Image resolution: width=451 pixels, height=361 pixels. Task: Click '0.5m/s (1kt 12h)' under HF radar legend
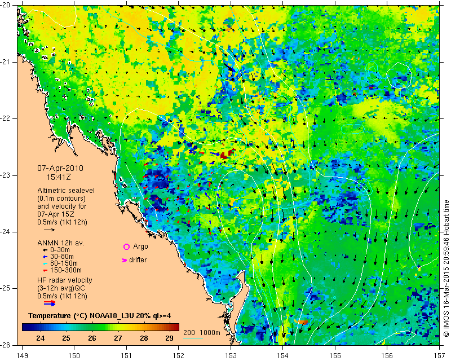[x=62, y=296]
